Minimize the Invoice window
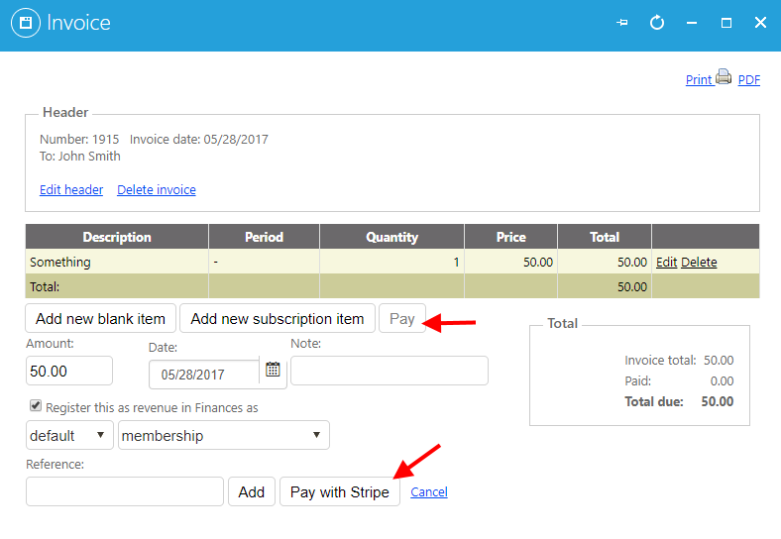Screen dimensions: 781x539 [692, 23]
